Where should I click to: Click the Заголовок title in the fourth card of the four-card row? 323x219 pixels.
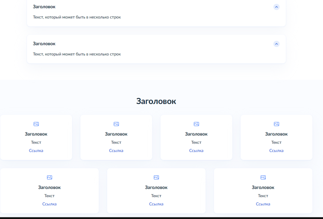[276, 134]
